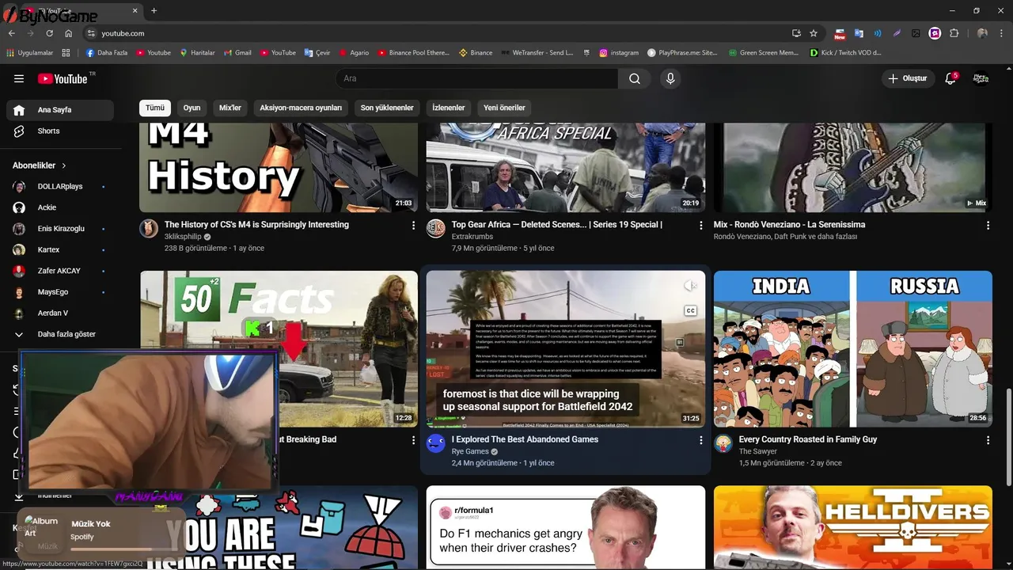The height and width of the screenshot is (570, 1013).
Task: Open a new browser tab with plus
Action: 154,10
